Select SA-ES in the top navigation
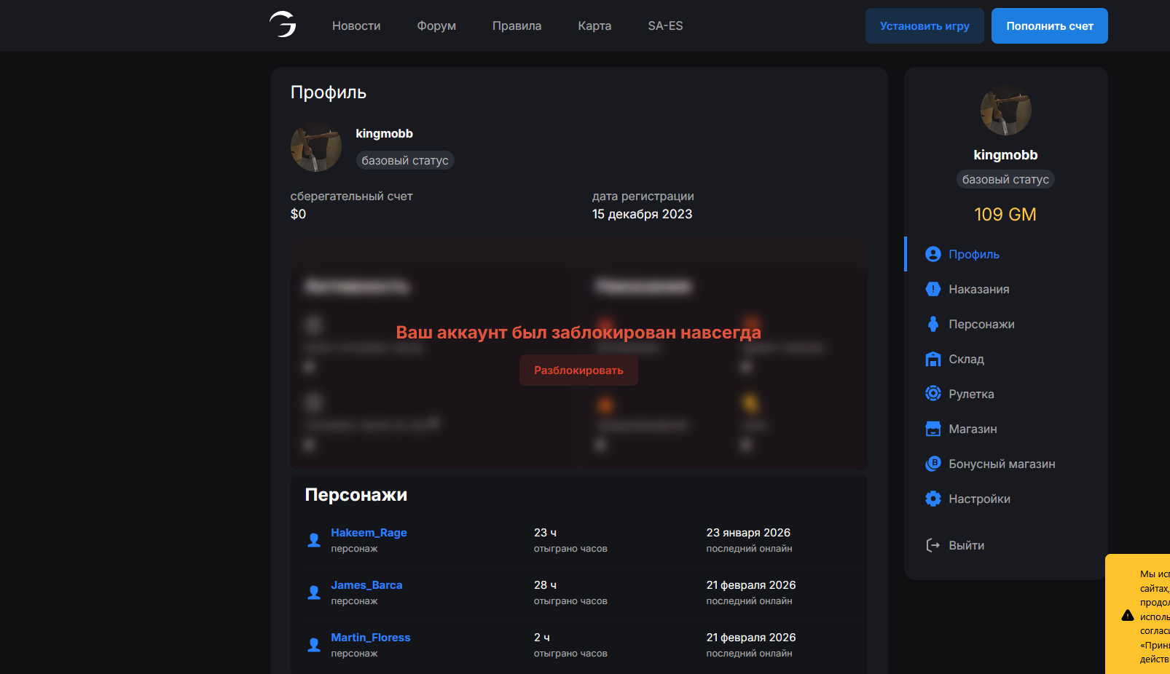The image size is (1170, 674). click(665, 26)
